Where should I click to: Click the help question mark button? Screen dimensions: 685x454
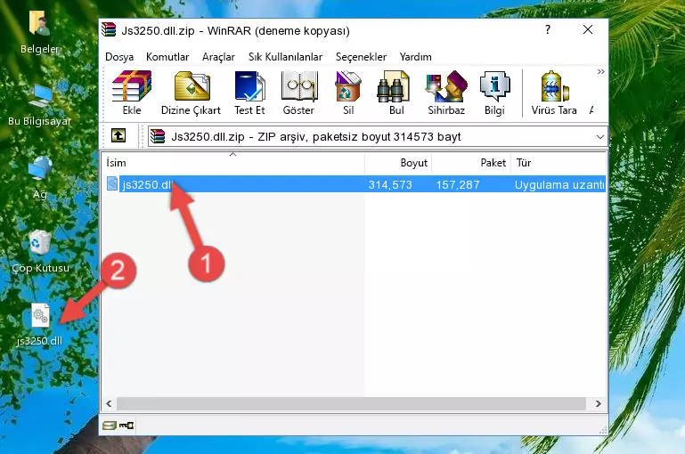pyautogui.click(x=548, y=29)
